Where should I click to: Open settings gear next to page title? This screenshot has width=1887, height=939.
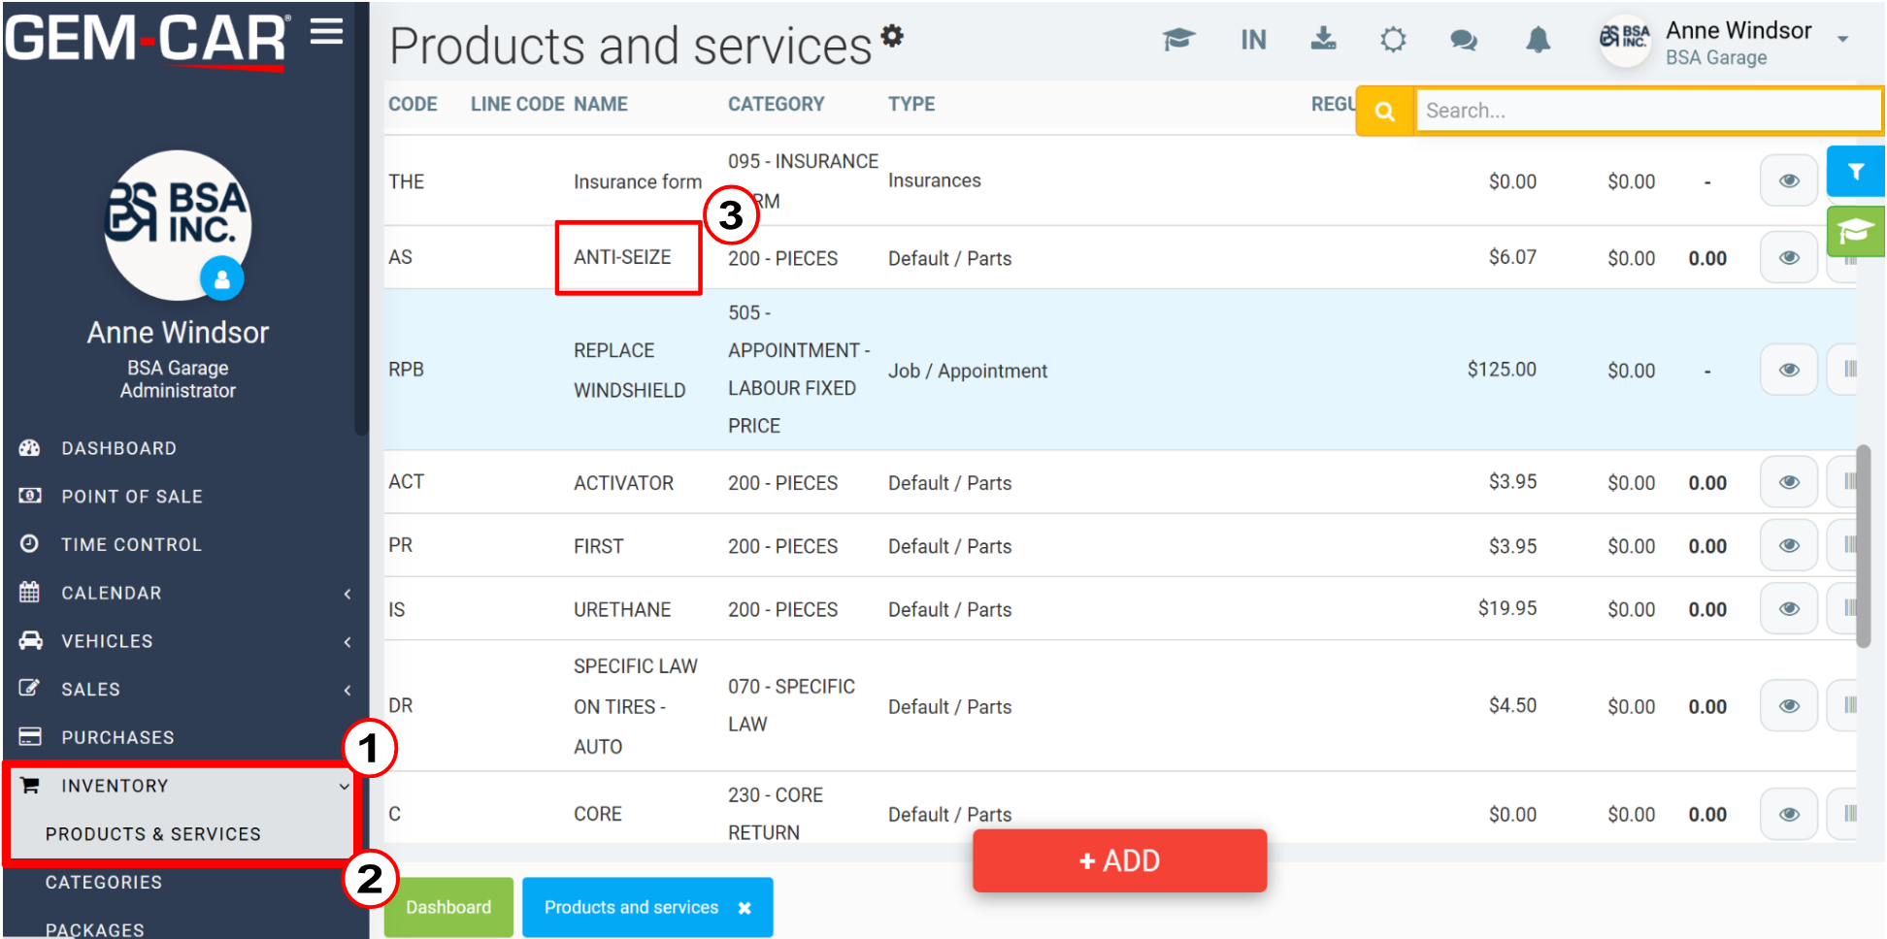[892, 36]
